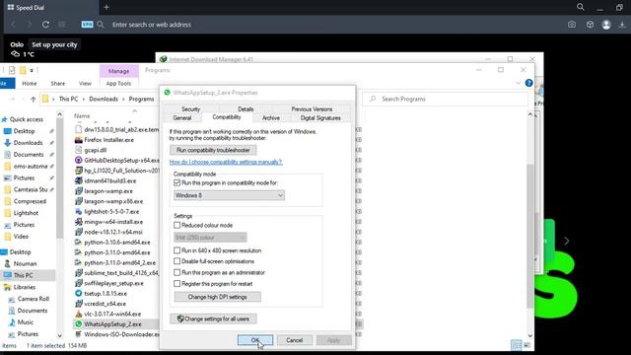Toggle Run this program in compatibility mode
The height and width of the screenshot is (355, 631).
(x=176, y=182)
